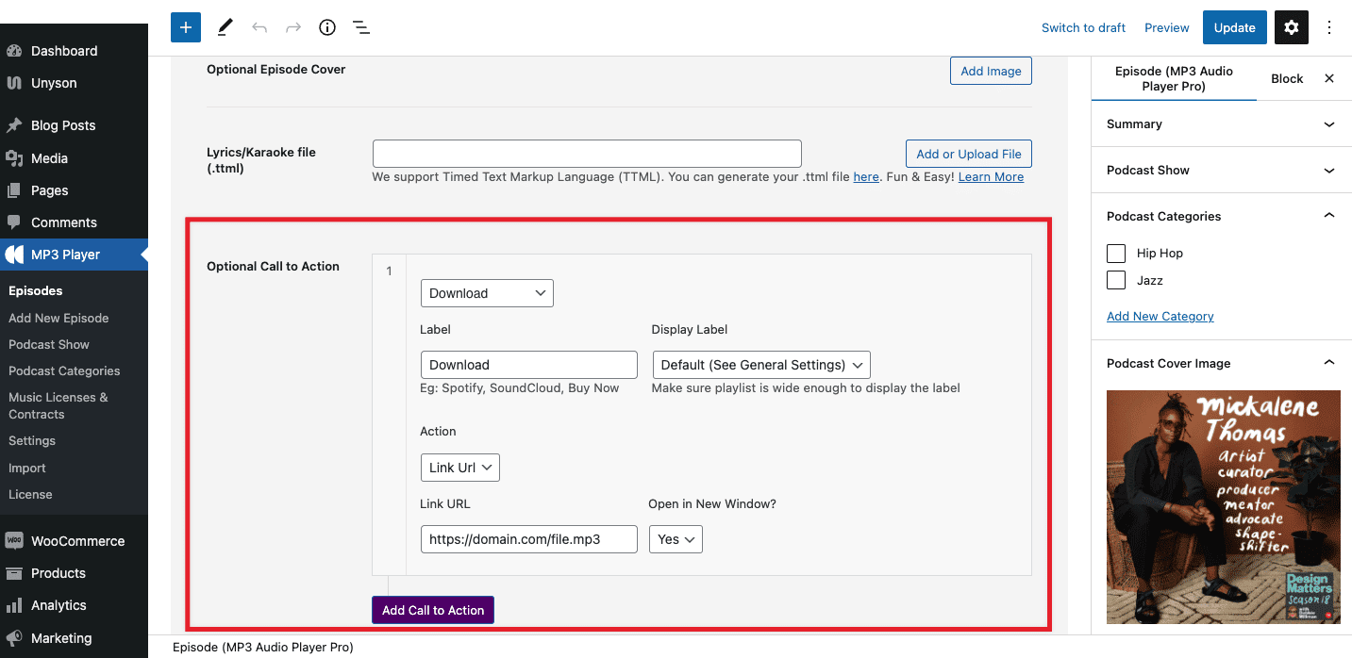The image size is (1352, 658).
Task: Click the Undo arrow
Action: click(259, 27)
